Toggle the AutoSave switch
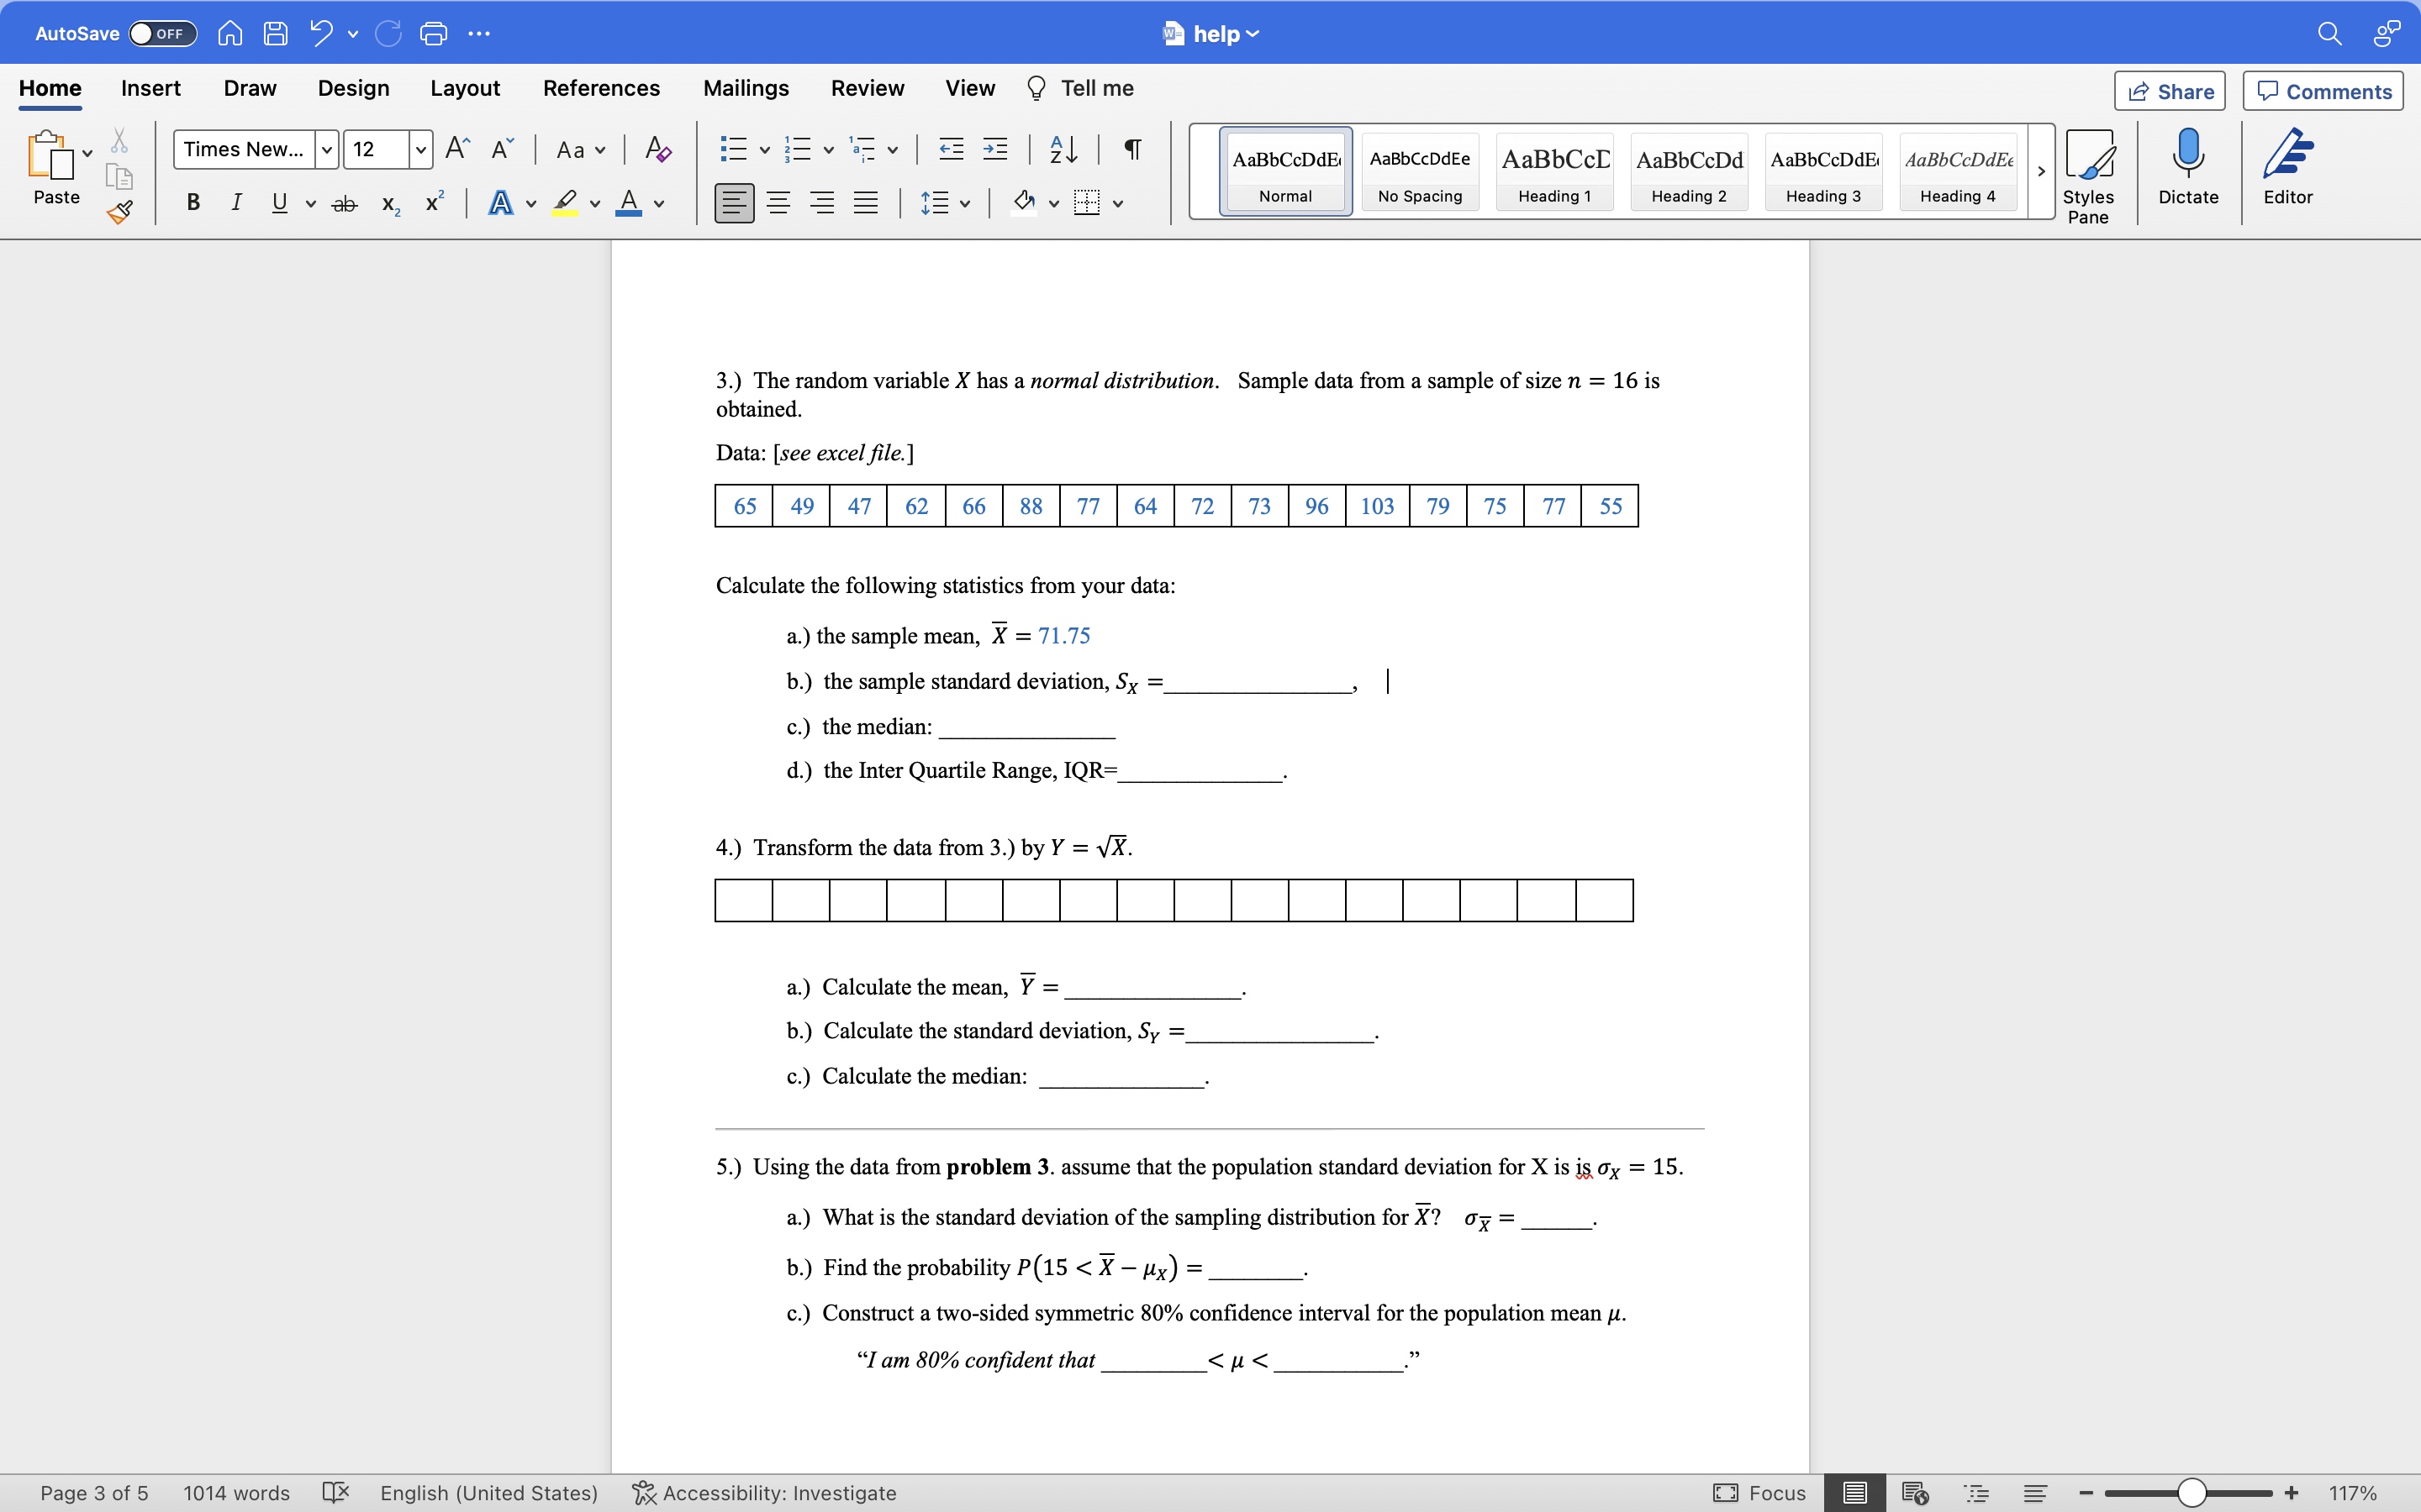Image resolution: width=2421 pixels, height=1512 pixels. click(162, 34)
